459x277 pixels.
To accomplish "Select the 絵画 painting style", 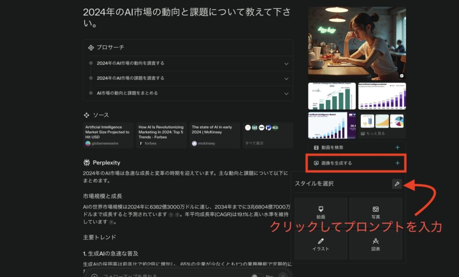I will pyautogui.click(x=320, y=213).
